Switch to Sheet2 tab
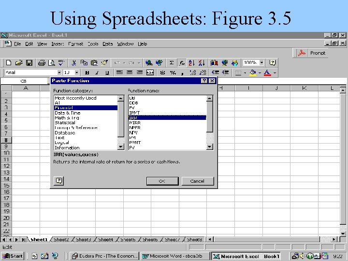The height and width of the screenshot is (261, 348). pyautogui.click(x=61, y=240)
